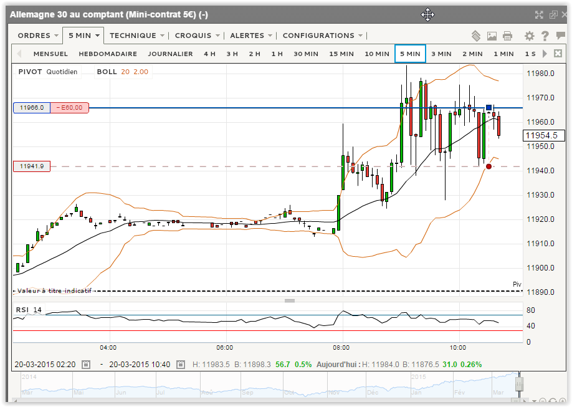Click the green '56.7' change value
The image size is (572, 407).
[x=283, y=364]
